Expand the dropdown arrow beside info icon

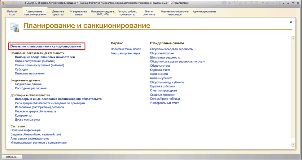pyautogui.click(x=283, y=3)
